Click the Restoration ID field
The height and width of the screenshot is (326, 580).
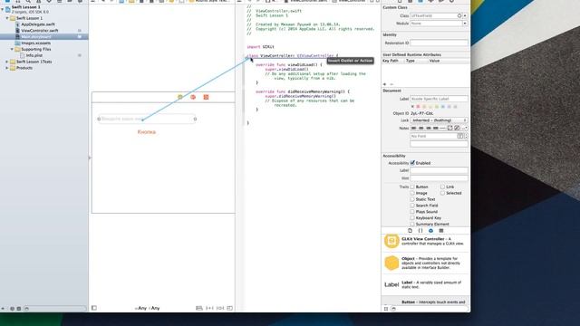point(439,43)
